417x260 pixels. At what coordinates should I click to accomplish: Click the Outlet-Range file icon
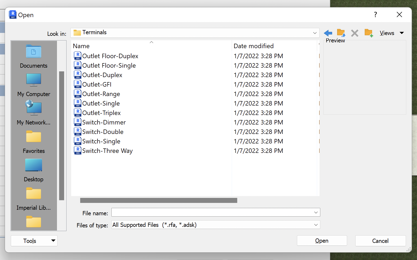(78, 94)
